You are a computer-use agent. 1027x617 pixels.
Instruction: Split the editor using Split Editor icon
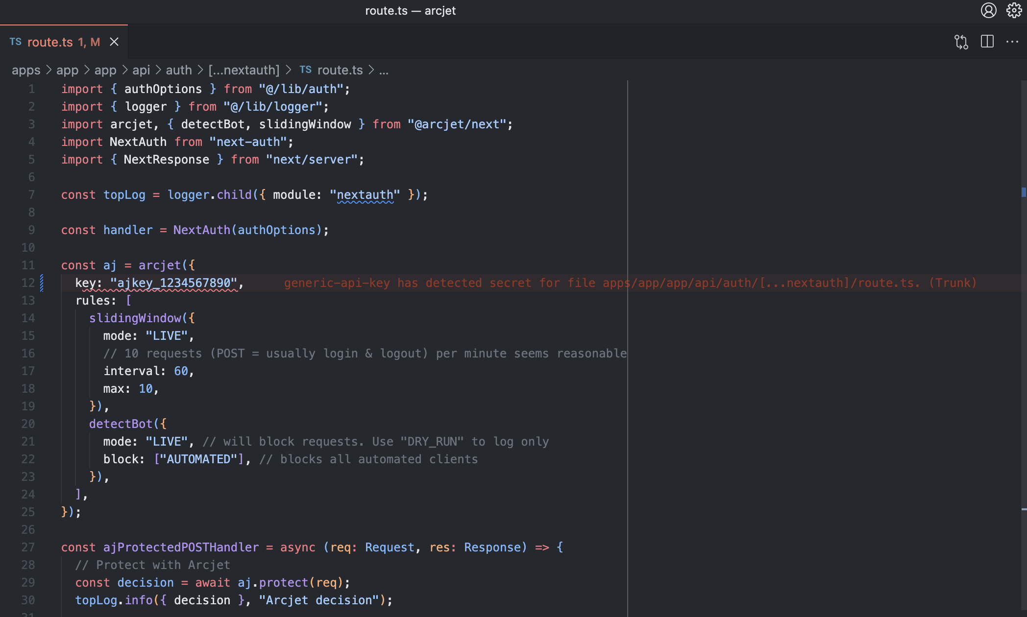986,42
